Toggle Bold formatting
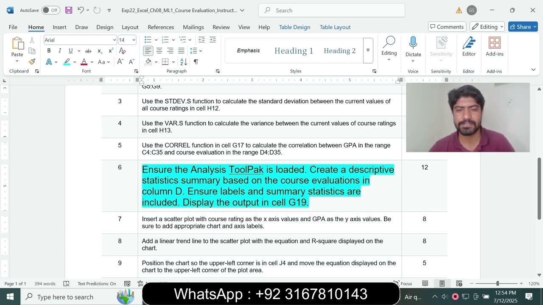 pyautogui.click(x=49, y=51)
